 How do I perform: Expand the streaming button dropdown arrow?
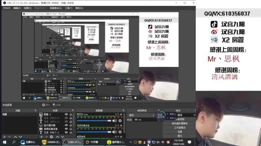click(x=194, y=115)
